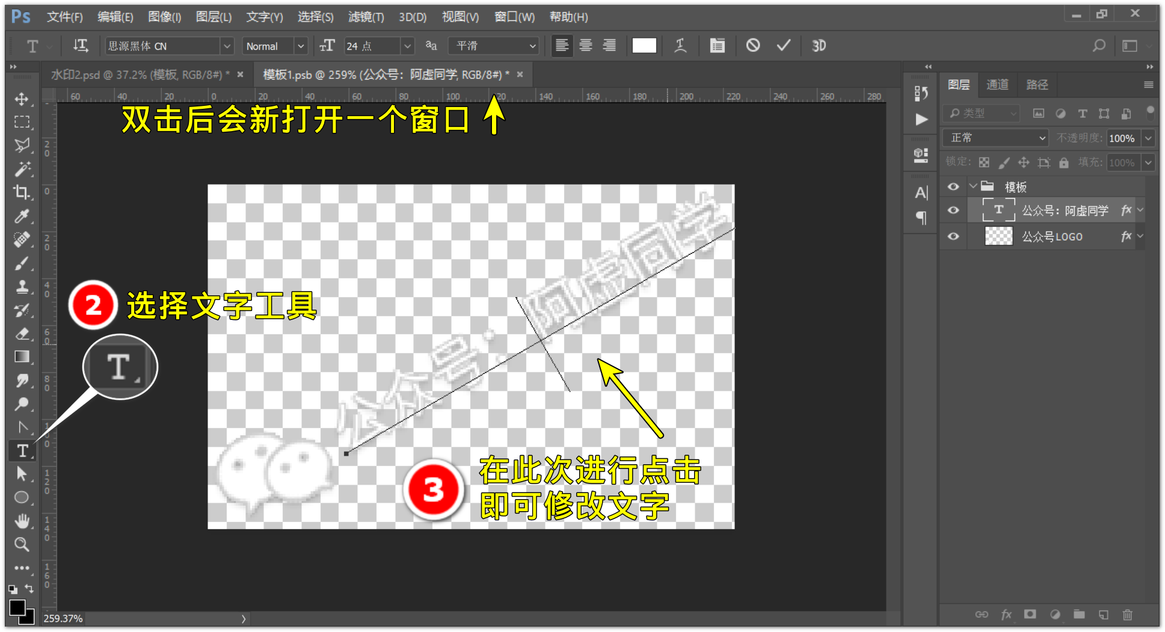Open anti-aliasing dropdown 平滑

[493, 46]
